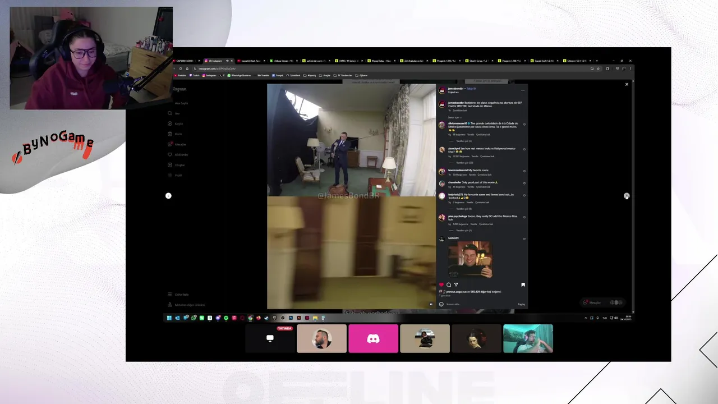Click floating Mesajlar button

(x=603, y=302)
